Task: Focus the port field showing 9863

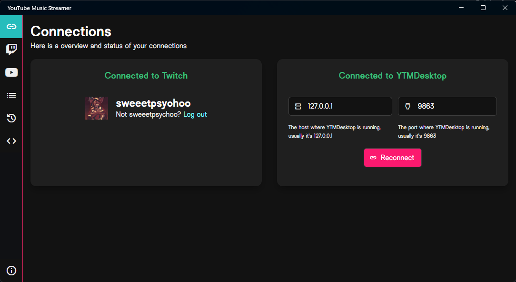Action: (447, 106)
